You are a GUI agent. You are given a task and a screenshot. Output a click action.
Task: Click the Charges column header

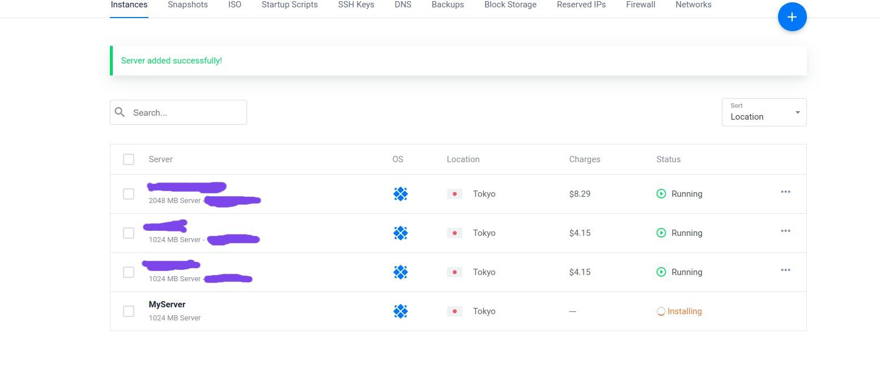point(584,159)
